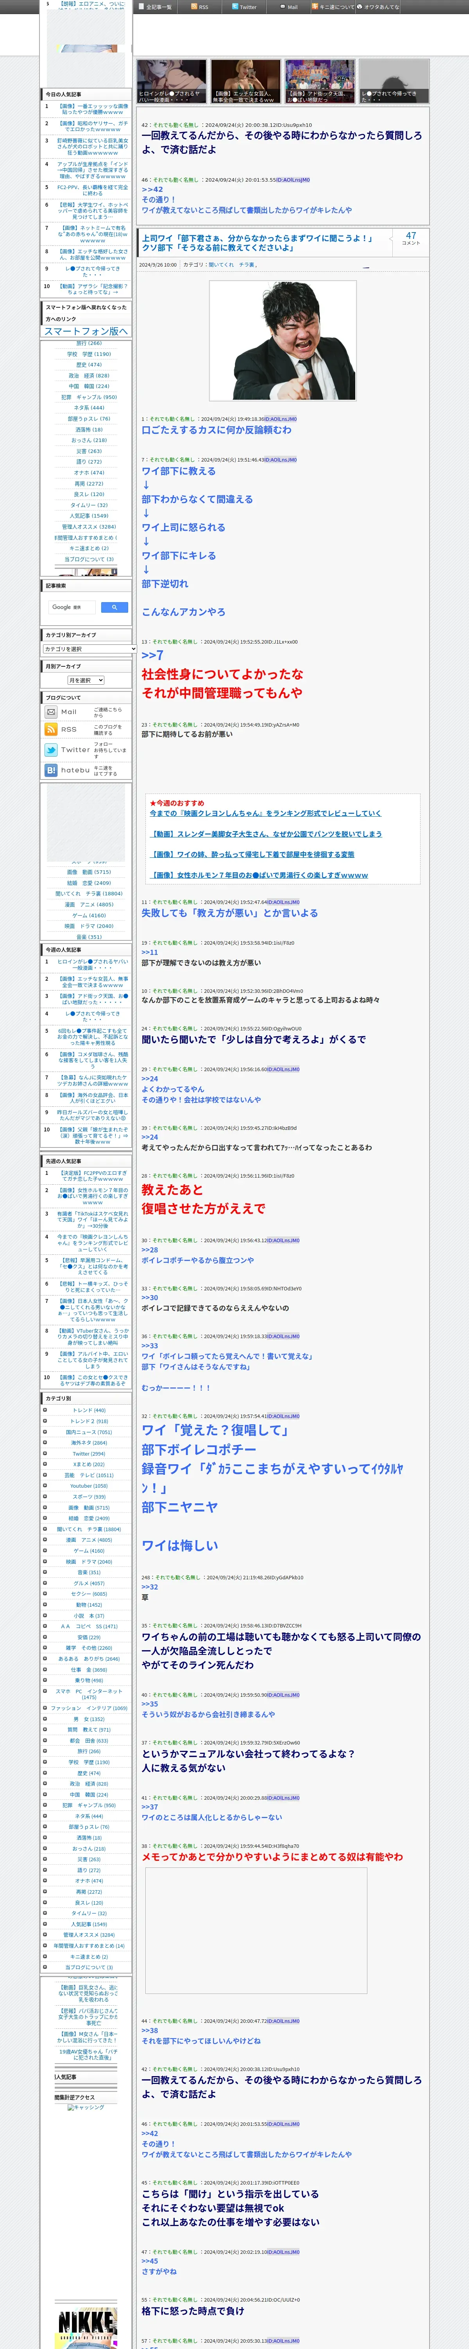
Task: Click the arrow icon beside 乗り物 (498)
Action: click(45, 1680)
